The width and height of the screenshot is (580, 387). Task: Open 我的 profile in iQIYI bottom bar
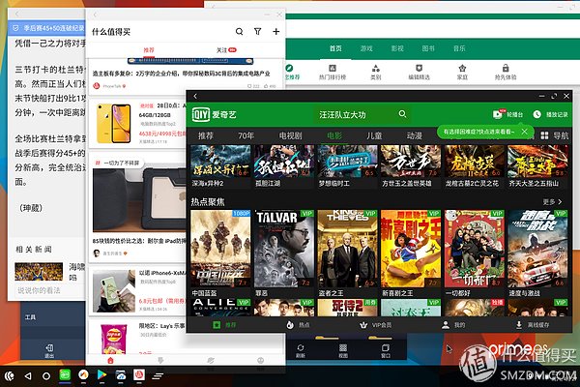[x=453, y=325]
